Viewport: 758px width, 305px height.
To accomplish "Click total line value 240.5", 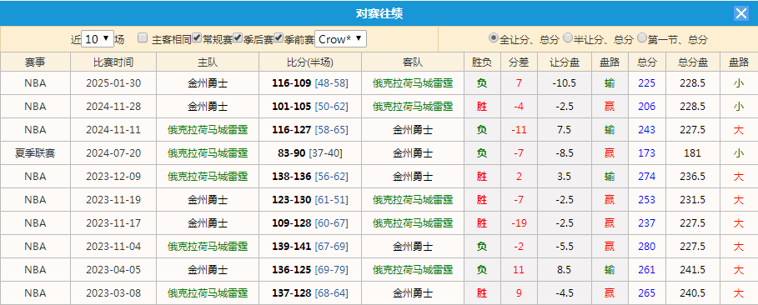I will [692, 292].
